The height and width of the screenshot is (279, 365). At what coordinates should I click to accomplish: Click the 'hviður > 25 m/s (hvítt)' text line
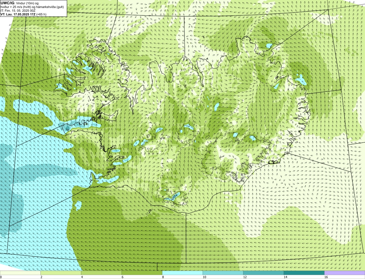32,7
